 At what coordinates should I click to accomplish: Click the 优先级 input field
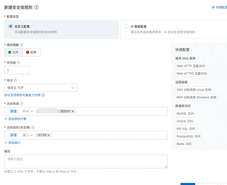click(17, 70)
